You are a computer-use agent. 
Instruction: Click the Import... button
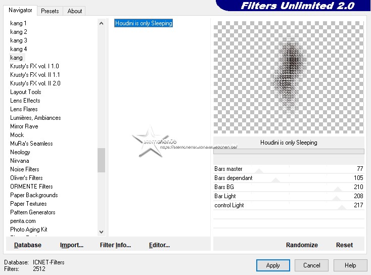pyautogui.click(x=72, y=245)
